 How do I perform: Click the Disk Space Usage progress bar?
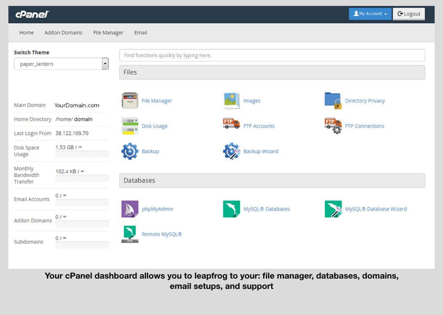(82, 154)
